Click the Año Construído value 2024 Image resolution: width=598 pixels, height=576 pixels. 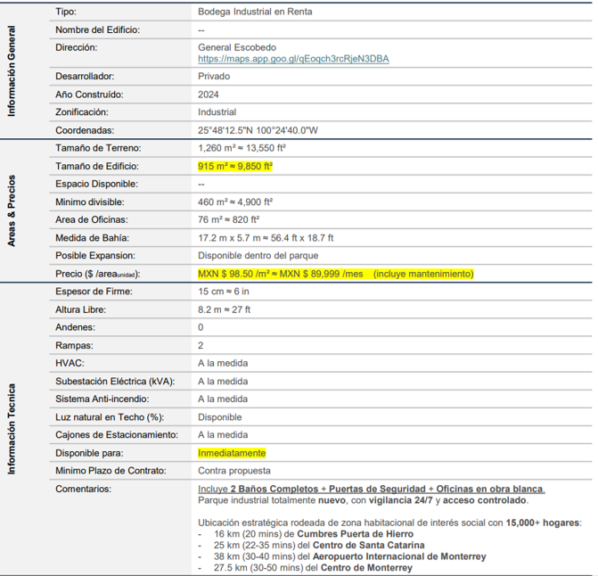pos(208,95)
